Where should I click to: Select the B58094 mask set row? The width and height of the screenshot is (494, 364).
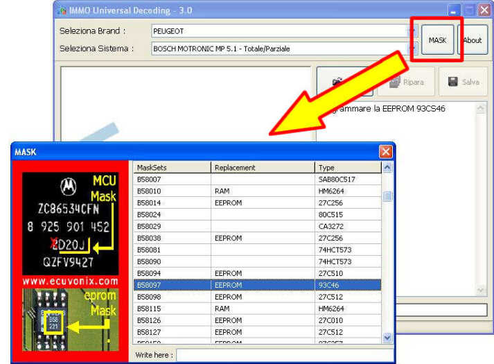(258, 273)
